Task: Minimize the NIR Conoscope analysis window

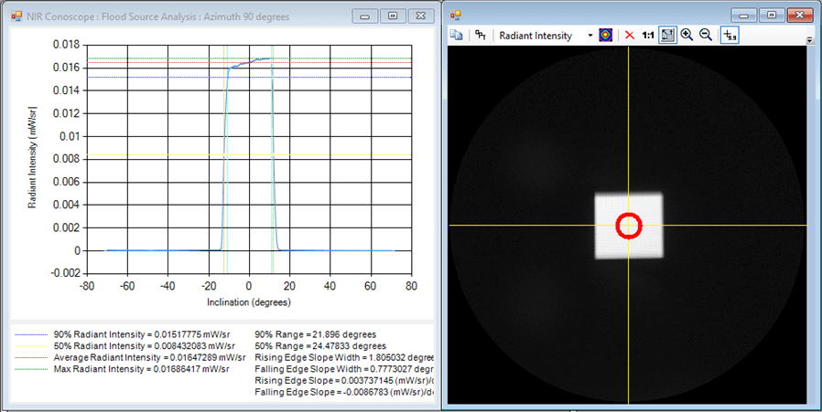Action: (365, 16)
